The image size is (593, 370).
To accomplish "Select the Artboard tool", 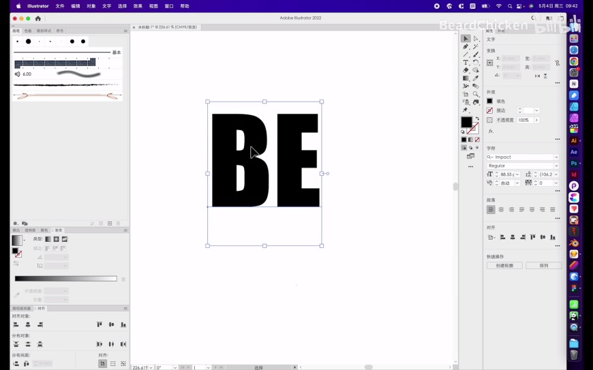I will point(466,94).
